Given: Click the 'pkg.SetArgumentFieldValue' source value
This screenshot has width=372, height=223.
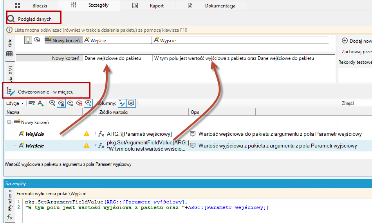Looking at the screenshot, I should click(147, 146).
